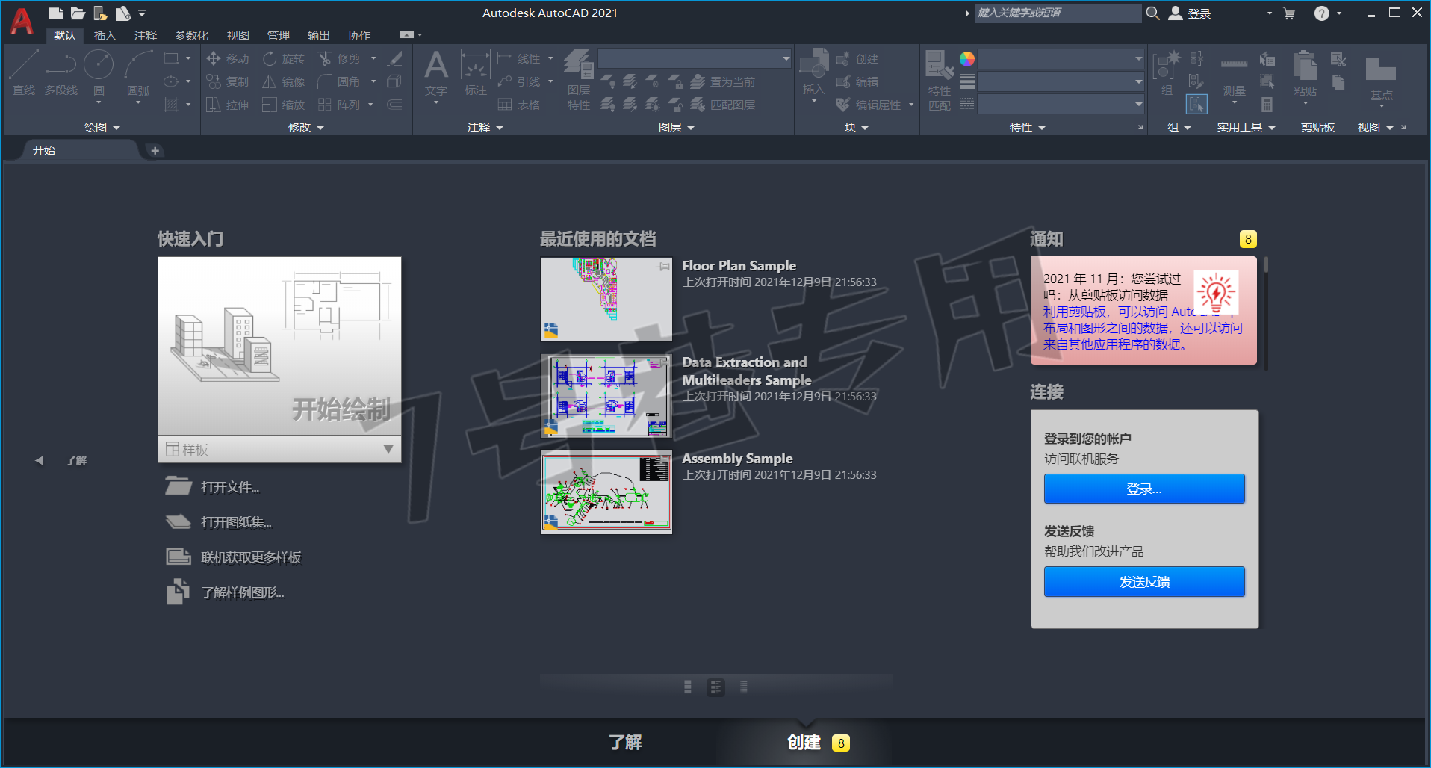Click the Scale (缩放) tool
1431x768 pixels.
tap(284, 105)
